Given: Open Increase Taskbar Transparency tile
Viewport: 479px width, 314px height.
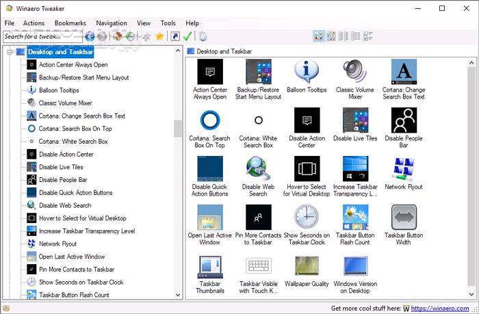Looking at the screenshot, I should coord(355,176).
